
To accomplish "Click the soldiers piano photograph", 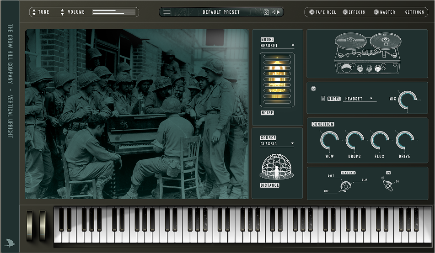I will [137, 114].
